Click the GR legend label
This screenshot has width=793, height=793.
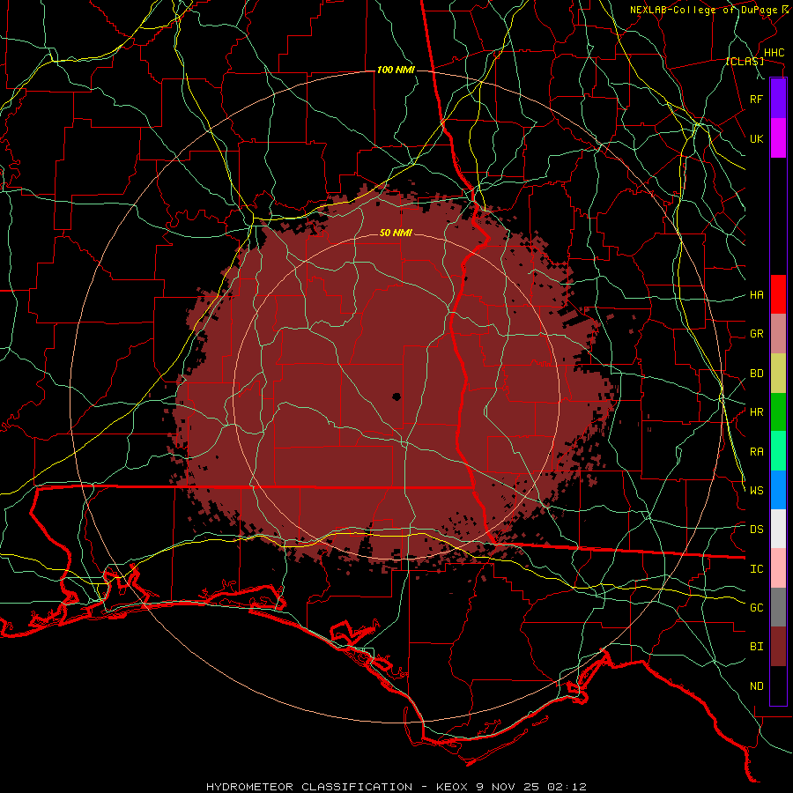click(757, 334)
